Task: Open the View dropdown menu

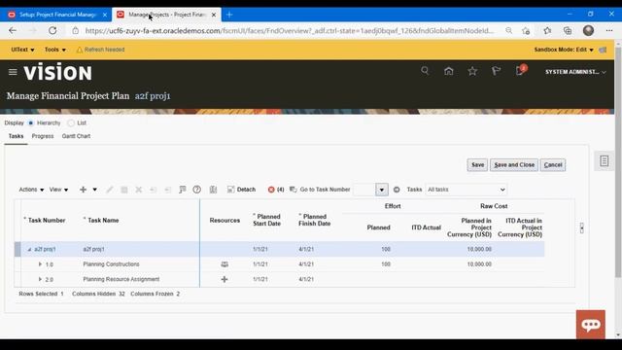Action: pyautogui.click(x=58, y=190)
